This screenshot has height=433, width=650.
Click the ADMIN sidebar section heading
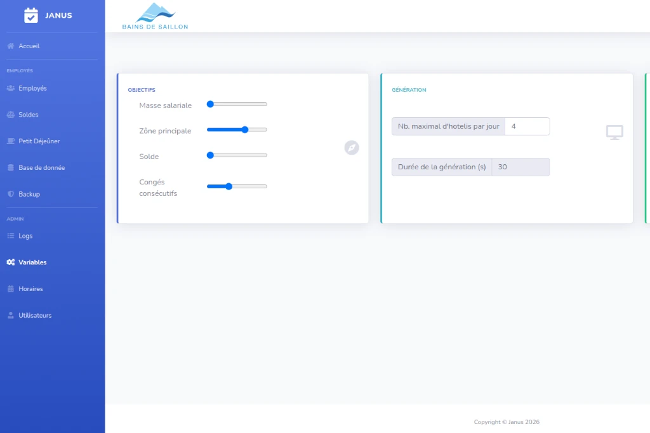coord(15,219)
